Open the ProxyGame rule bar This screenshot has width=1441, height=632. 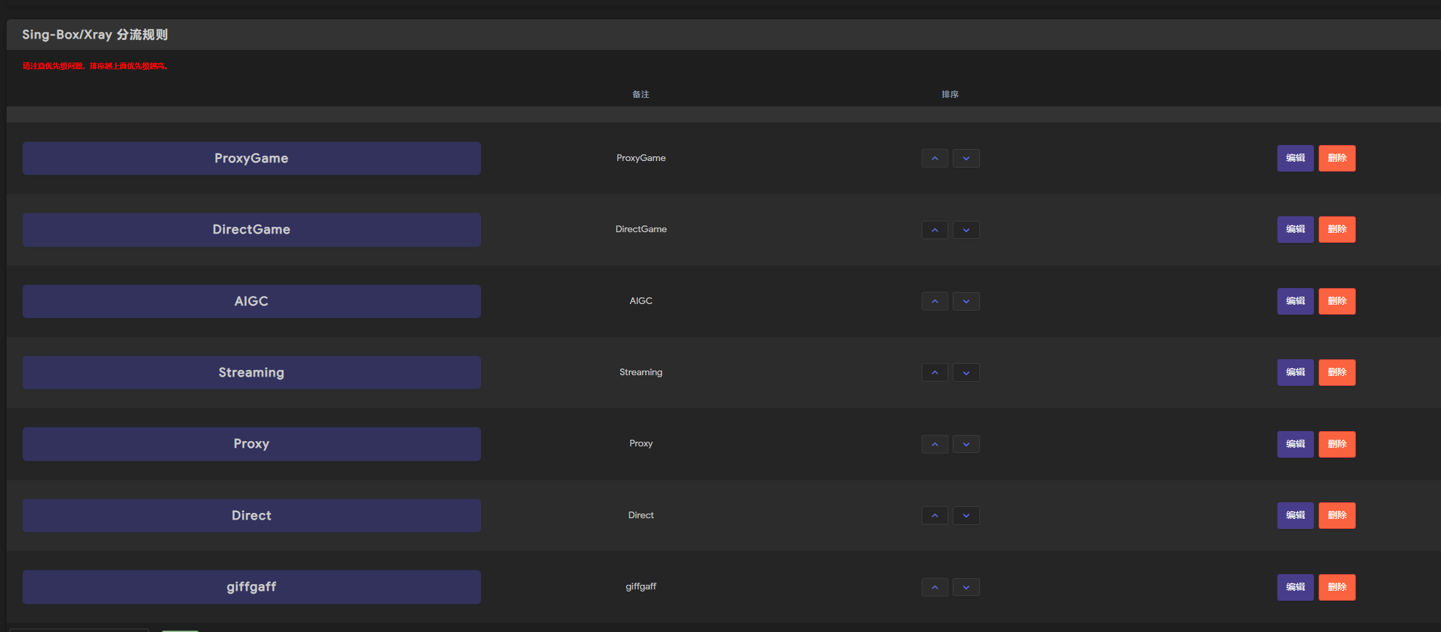251,158
